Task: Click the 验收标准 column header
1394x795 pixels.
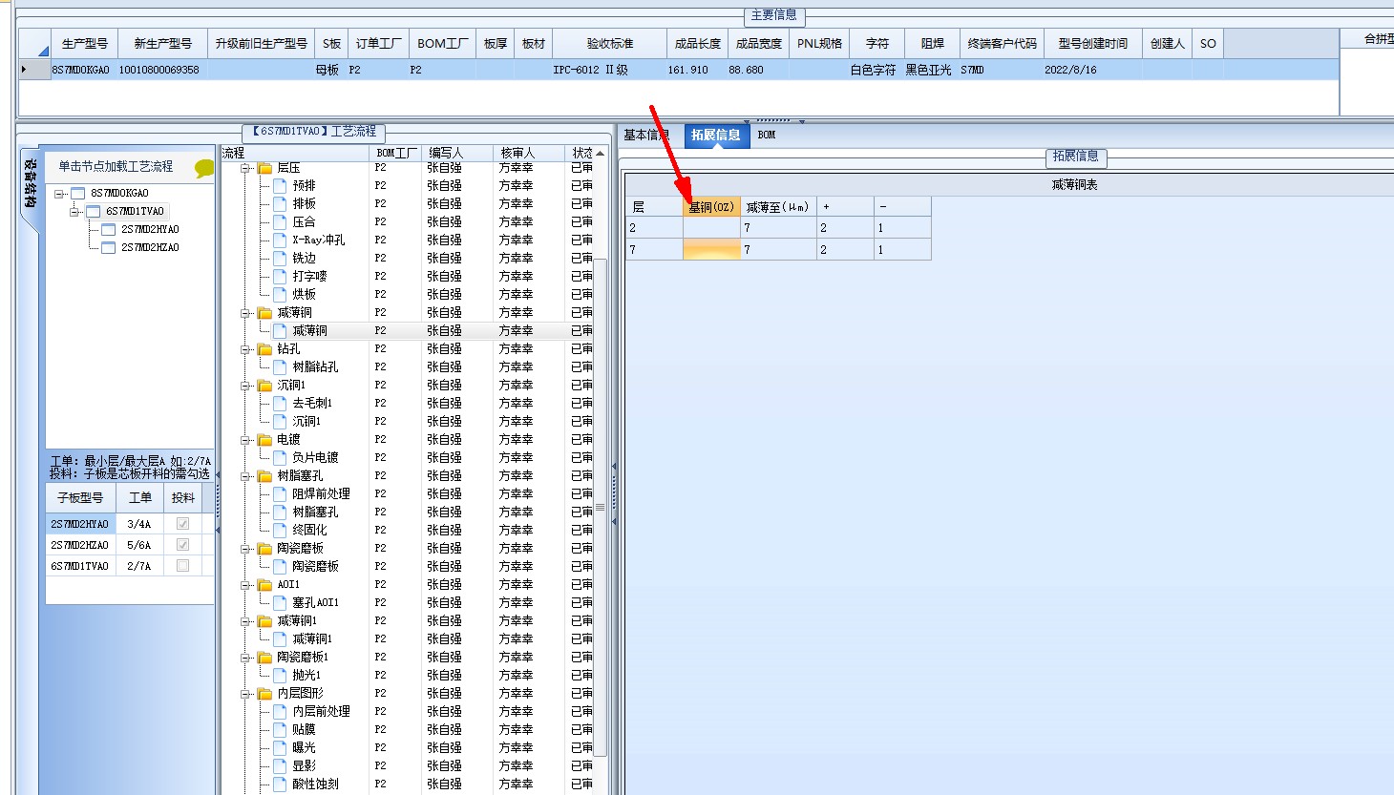Action: click(x=610, y=43)
